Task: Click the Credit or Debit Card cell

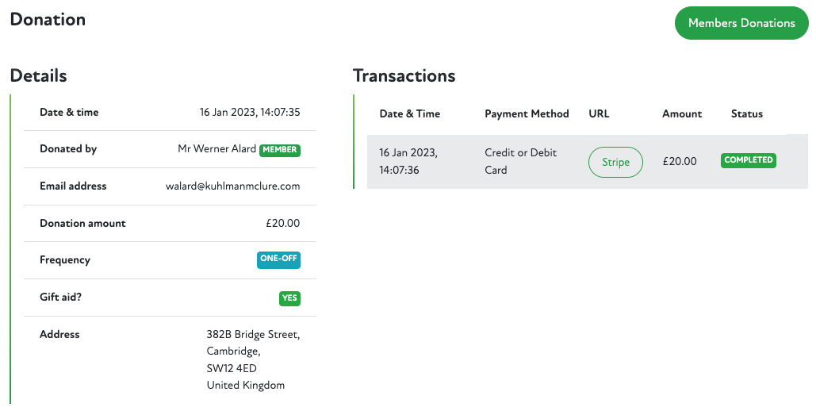Action: click(x=520, y=161)
